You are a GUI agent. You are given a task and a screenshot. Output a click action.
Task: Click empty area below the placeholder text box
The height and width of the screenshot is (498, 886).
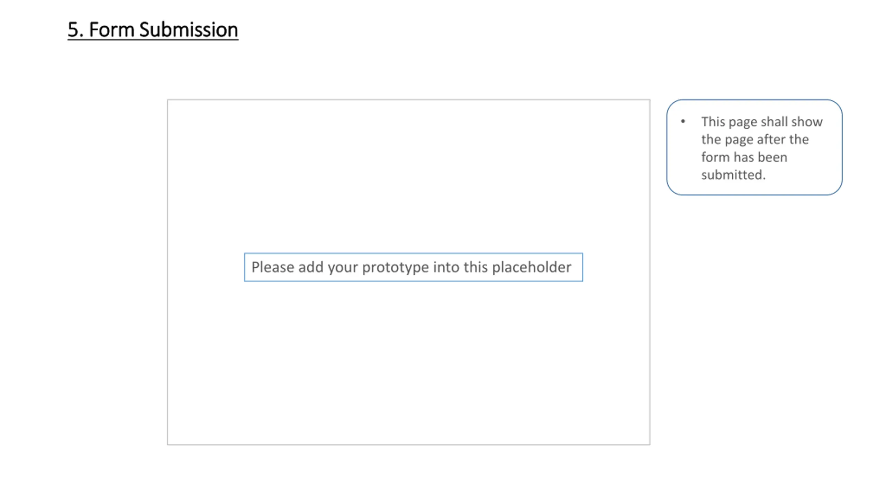coord(408,363)
